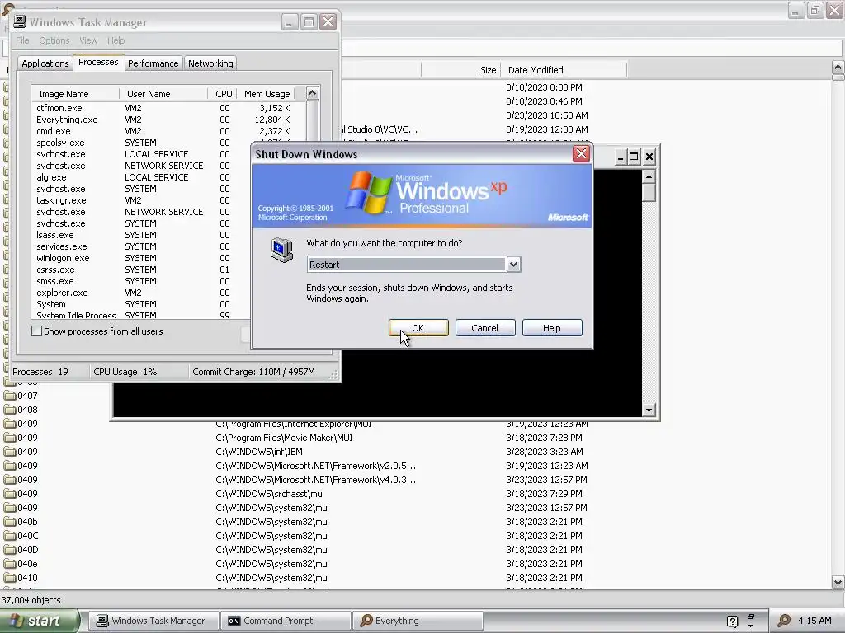Click the system clock showing 4:15 AM
This screenshot has width=845, height=633.
pyautogui.click(x=814, y=621)
